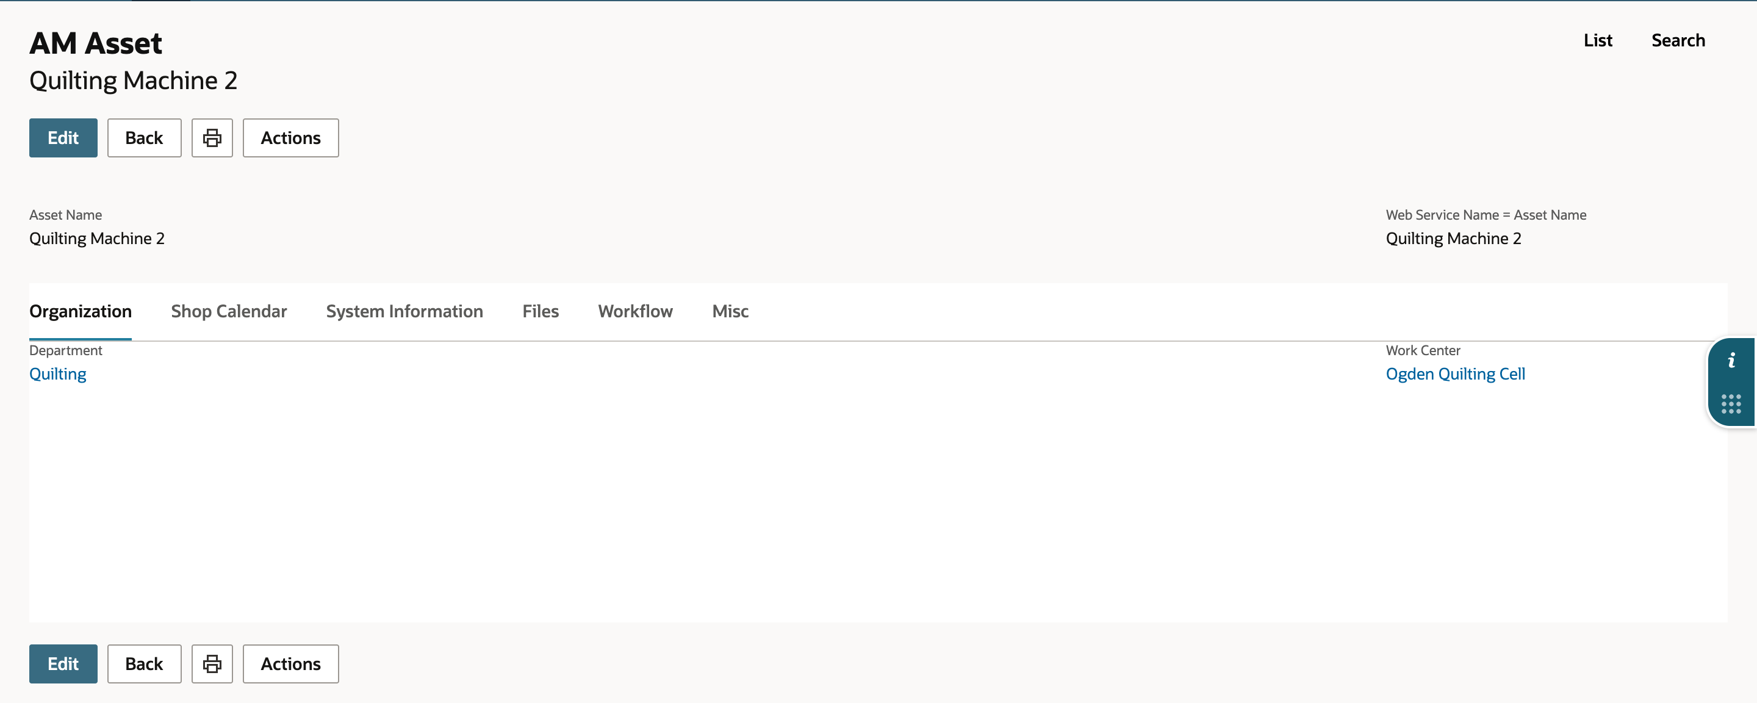Click the top Back button
1757x703 pixels.
tap(144, 138)
